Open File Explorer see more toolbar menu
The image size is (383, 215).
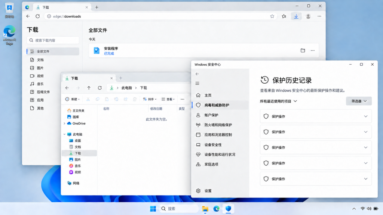click(183, 99)
